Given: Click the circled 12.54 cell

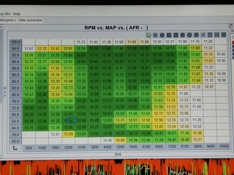Looking at the screenshot, I should pos(69,121).
